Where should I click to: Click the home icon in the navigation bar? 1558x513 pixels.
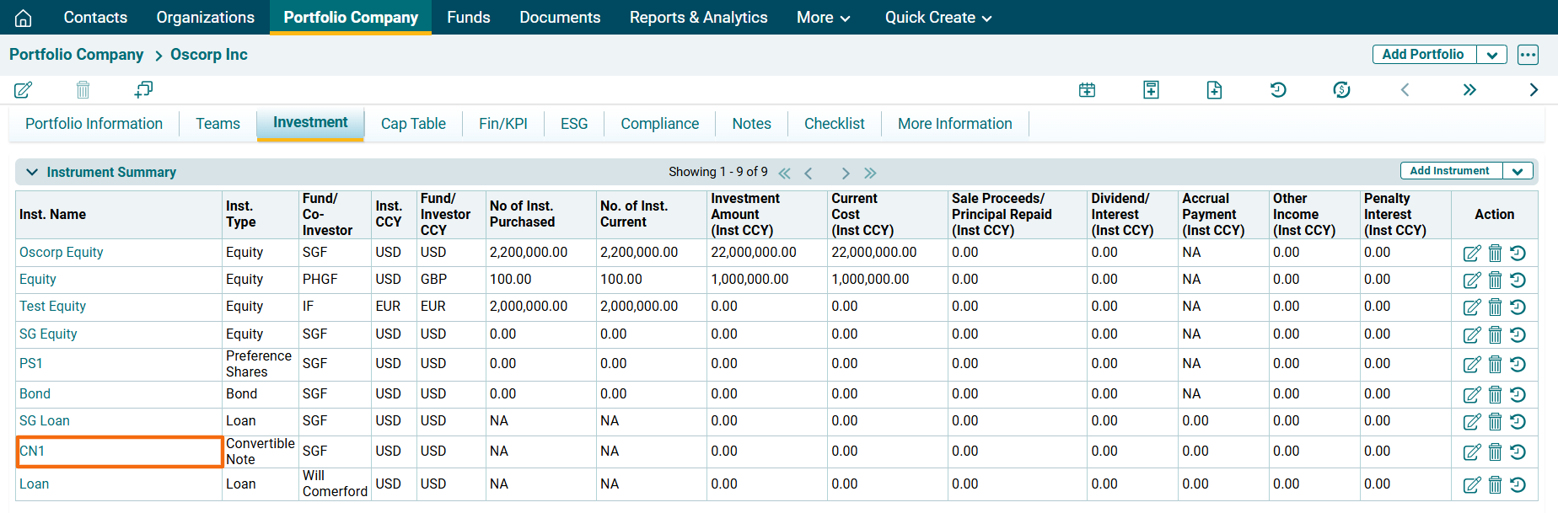24,18
